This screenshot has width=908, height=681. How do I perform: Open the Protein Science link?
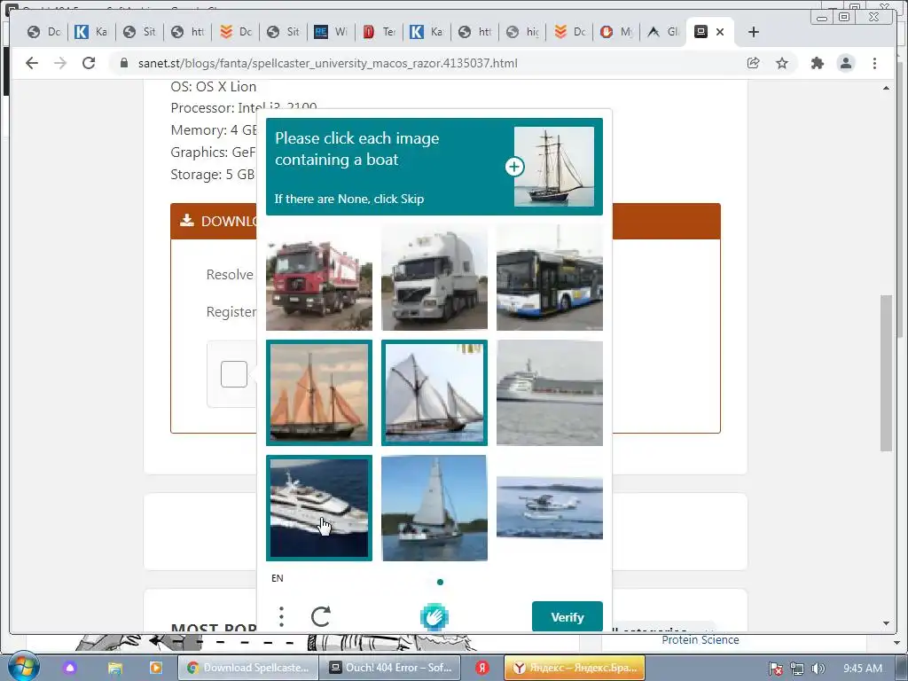(x=701, y=640)
